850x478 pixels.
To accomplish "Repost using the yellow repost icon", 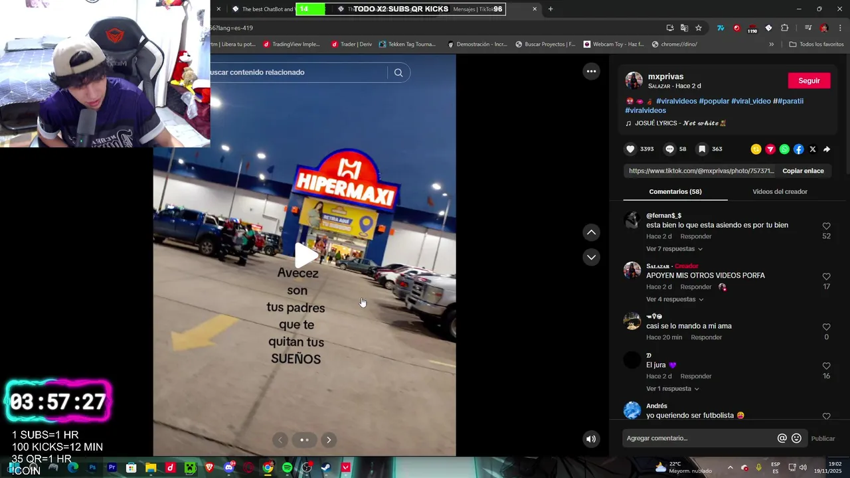I will click(756, 149).
